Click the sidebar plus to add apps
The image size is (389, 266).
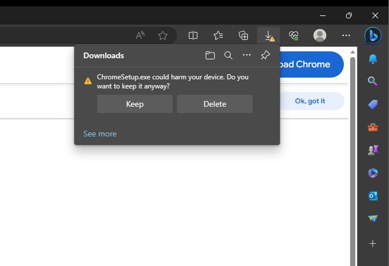[373, 244]
